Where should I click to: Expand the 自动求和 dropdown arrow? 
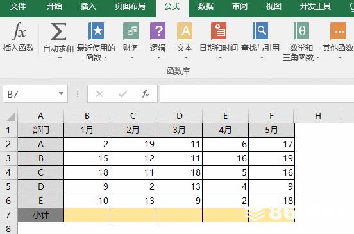(60, 58)
